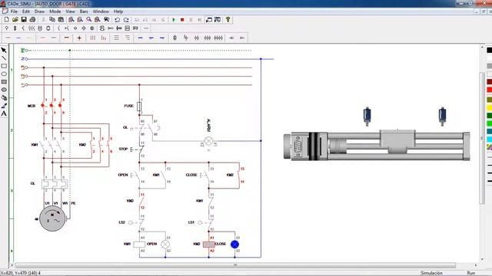Screen dimensions: 492x276
Task: Click the KM1 coil labeled OPEN
Action: coord(139,245)
